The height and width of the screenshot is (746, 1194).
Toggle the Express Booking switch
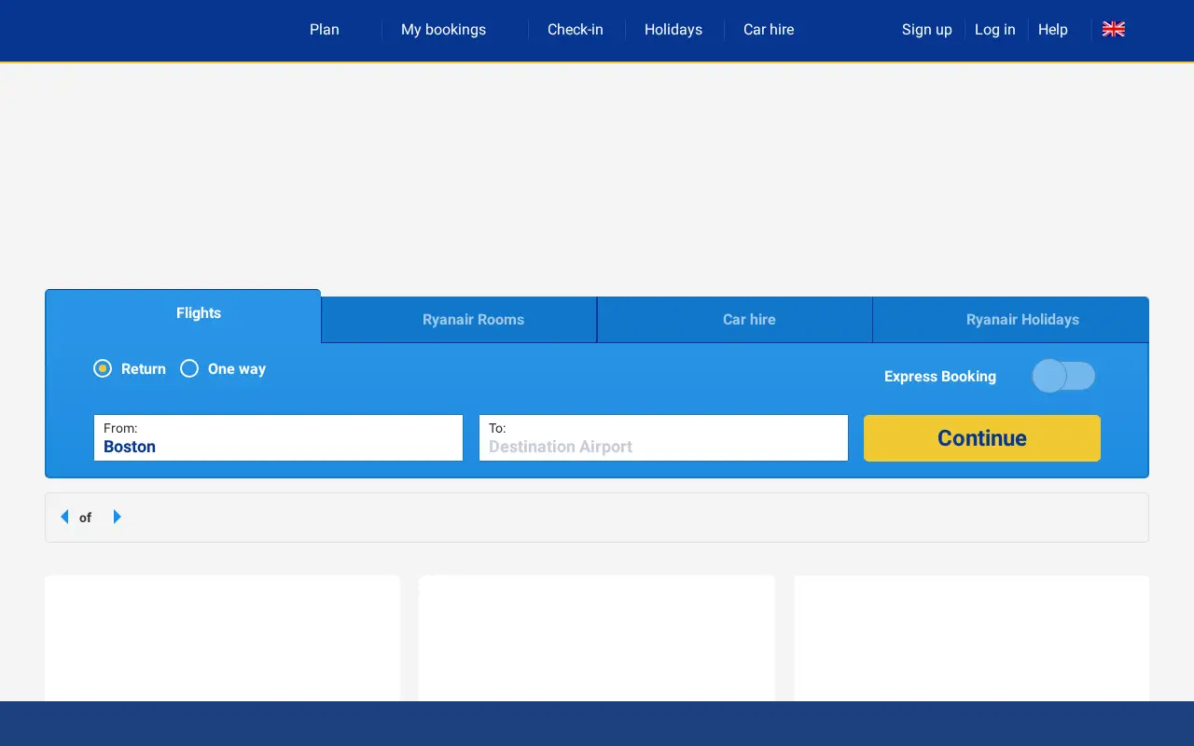point(1063,376)
